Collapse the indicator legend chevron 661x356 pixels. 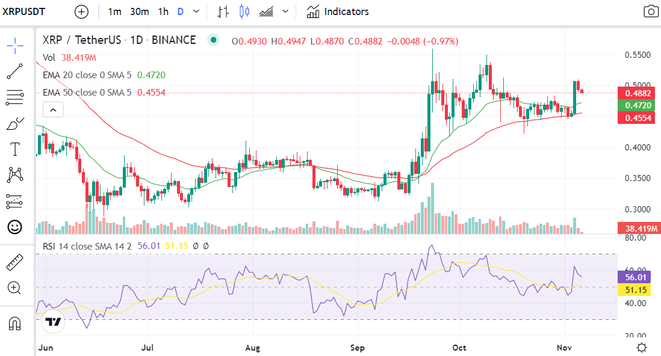[53, 110]
